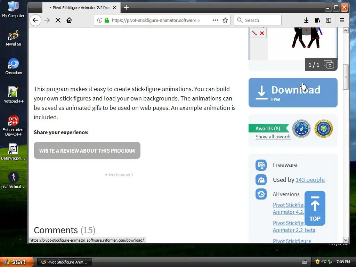Bookmark this page with the star icon
Screen dimensions: 356x267
click(x=225, y=20)
